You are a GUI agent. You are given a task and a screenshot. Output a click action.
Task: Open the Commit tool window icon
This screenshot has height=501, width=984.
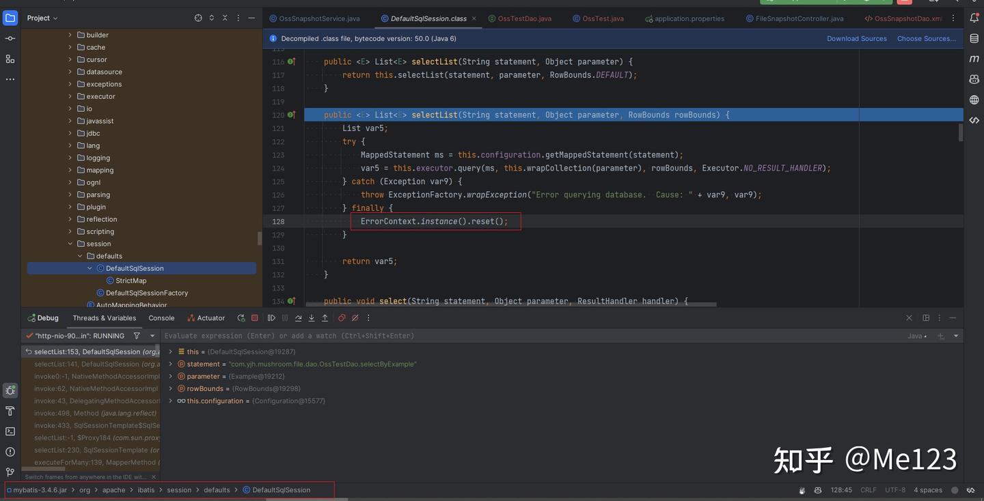pos(10,39)
